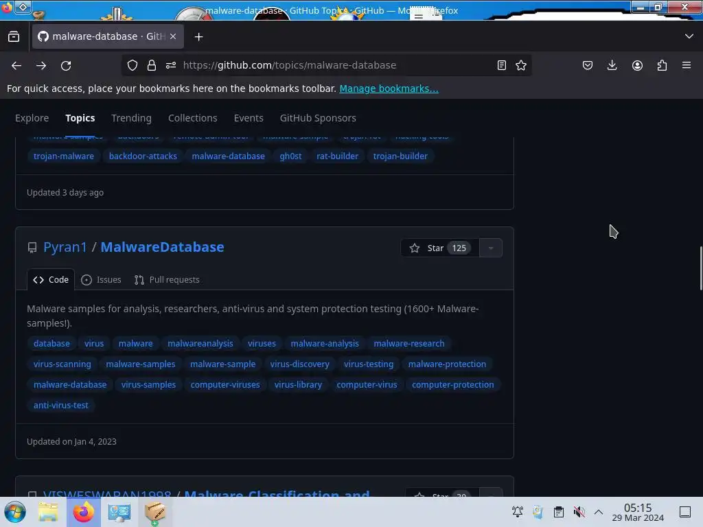Open the malware-protection topic tag
703x527 pixels.
click(447, 364)
